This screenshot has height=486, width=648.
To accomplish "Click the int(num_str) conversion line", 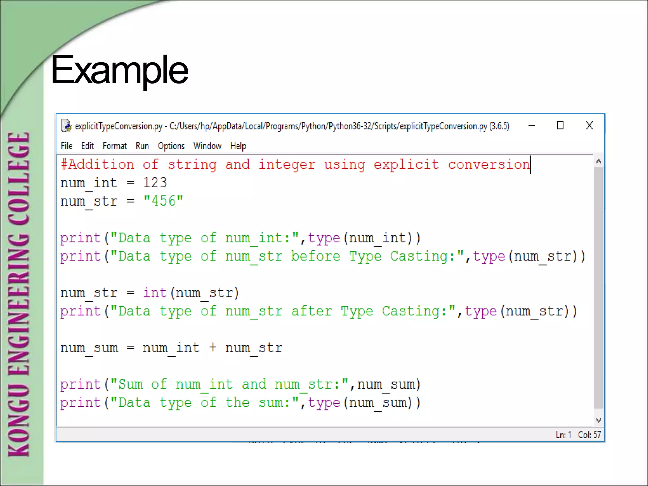I will 149,293.
